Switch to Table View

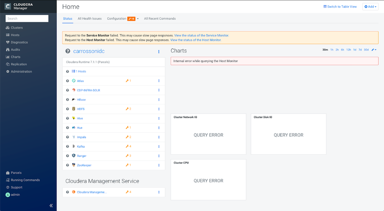340,7
